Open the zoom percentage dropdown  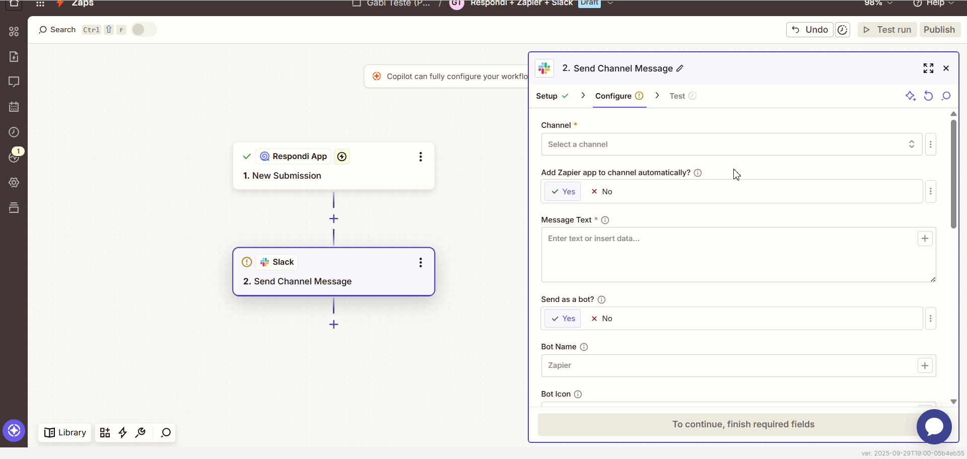pyautogui.click(x=878, y=4)
